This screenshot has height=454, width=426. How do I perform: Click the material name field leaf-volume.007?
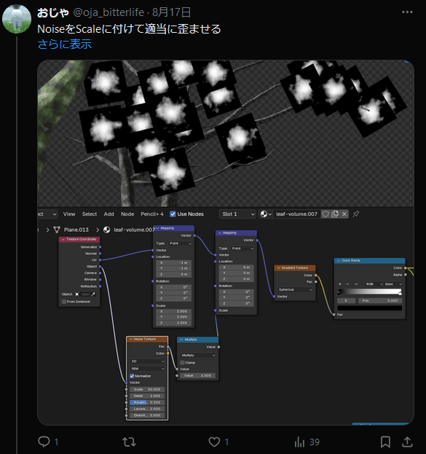point(296,214)
